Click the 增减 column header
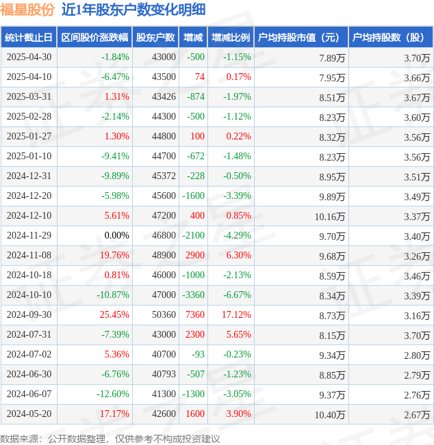Screen dimensions: 434x445 point(193,37)
